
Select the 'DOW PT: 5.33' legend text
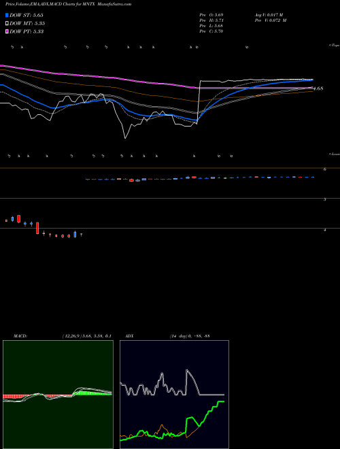click(x=27, y=31)
